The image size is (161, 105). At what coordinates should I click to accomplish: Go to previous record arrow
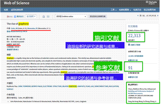coord(138,16)
